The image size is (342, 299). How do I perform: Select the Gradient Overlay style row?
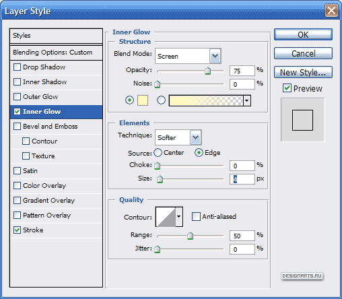(x=56, y=201)
